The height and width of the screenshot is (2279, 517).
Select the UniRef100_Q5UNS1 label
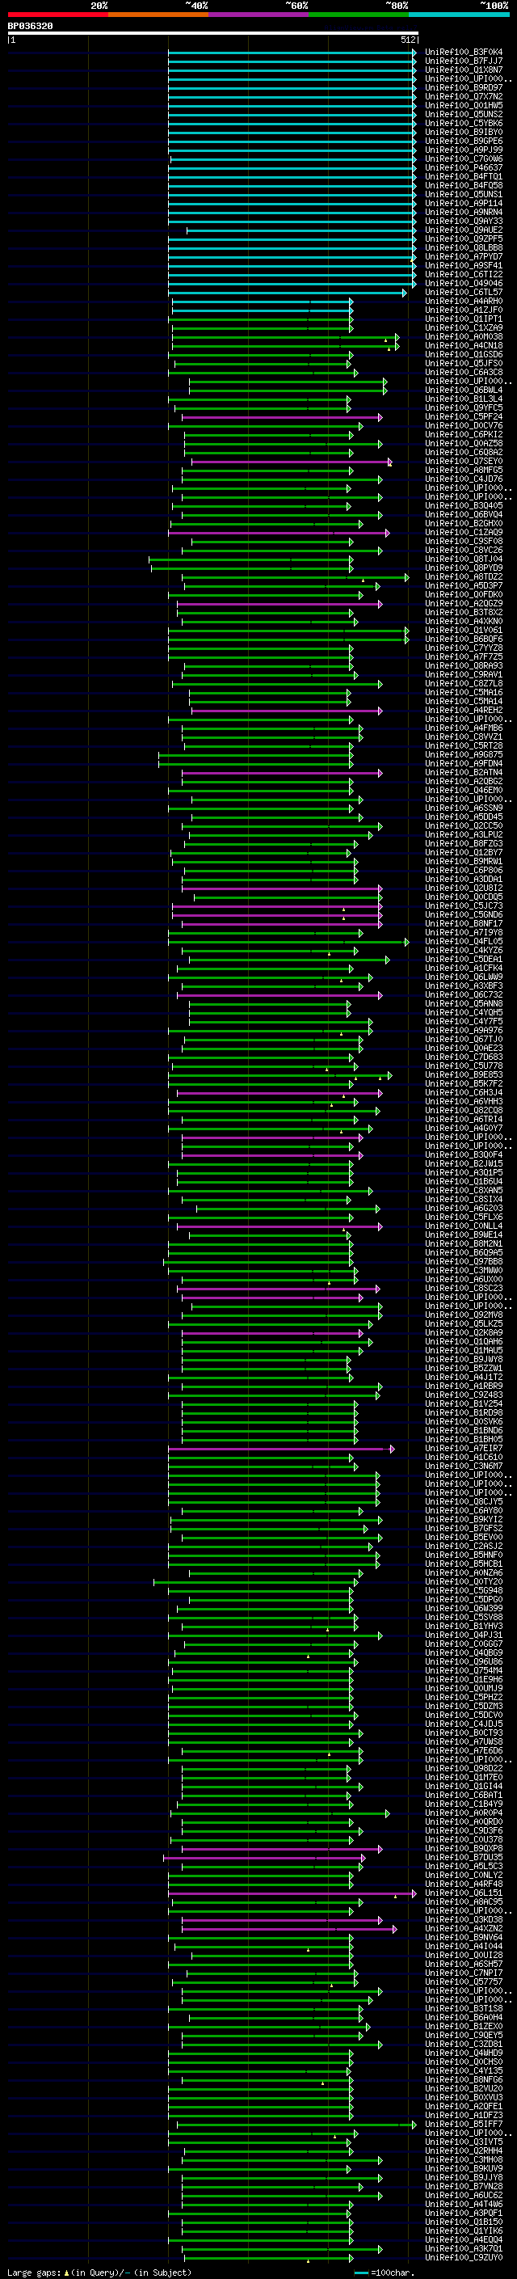[464, 195]
